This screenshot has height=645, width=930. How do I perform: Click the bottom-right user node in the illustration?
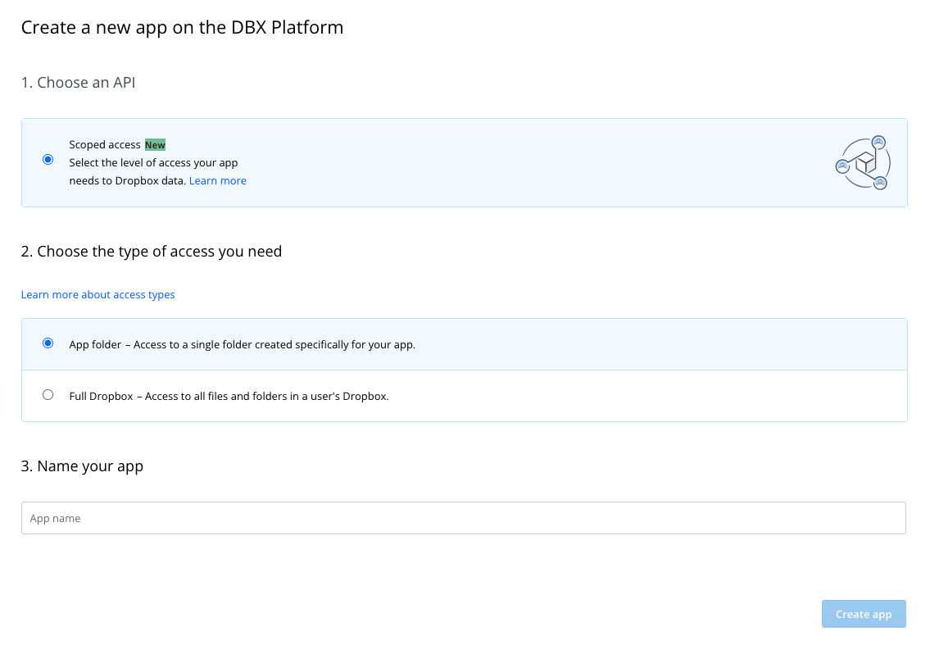(x=880, y=182)
